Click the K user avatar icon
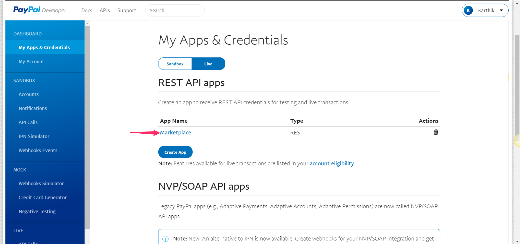This screenshot has height=244, width=520. pos(468,10)
